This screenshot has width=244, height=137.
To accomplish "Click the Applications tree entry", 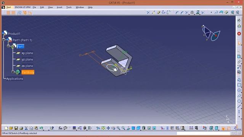I will point(14,79).
